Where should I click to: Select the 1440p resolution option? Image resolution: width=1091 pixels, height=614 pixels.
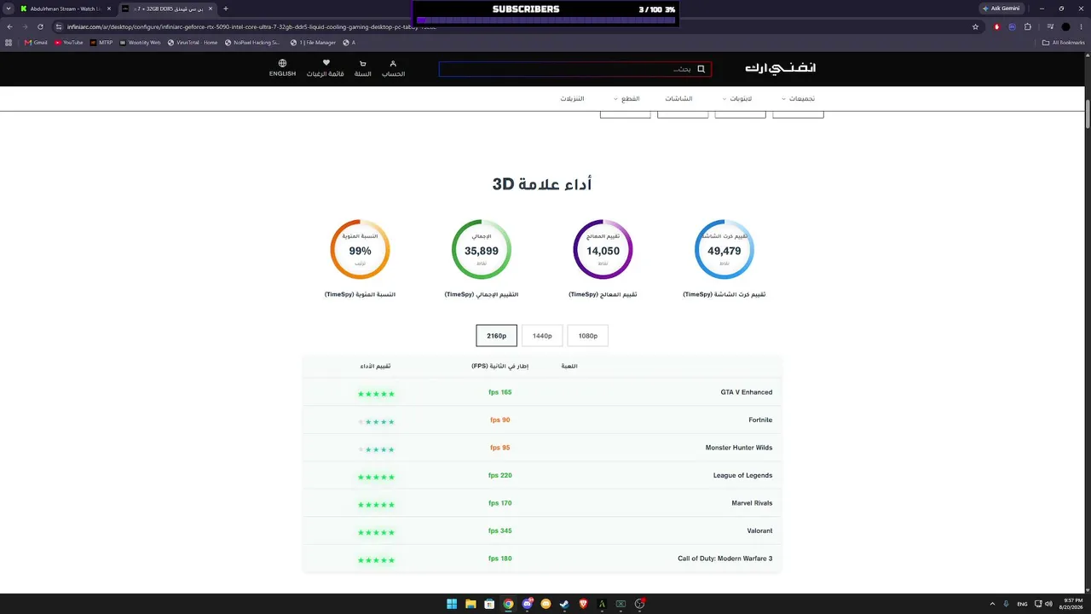pos(542,336)
